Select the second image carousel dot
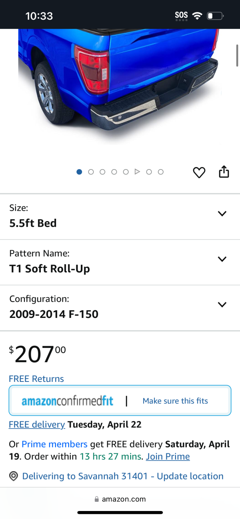240x519 pixels. click(x=91, y=172)
